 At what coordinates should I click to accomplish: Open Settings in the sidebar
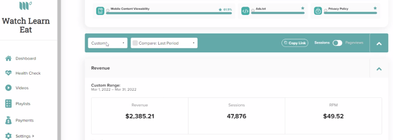(23, 136)
